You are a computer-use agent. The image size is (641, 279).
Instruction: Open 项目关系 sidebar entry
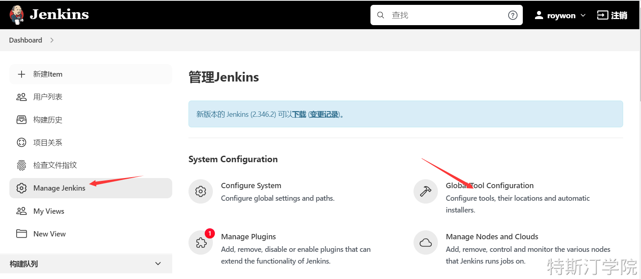tap(91, 142)
